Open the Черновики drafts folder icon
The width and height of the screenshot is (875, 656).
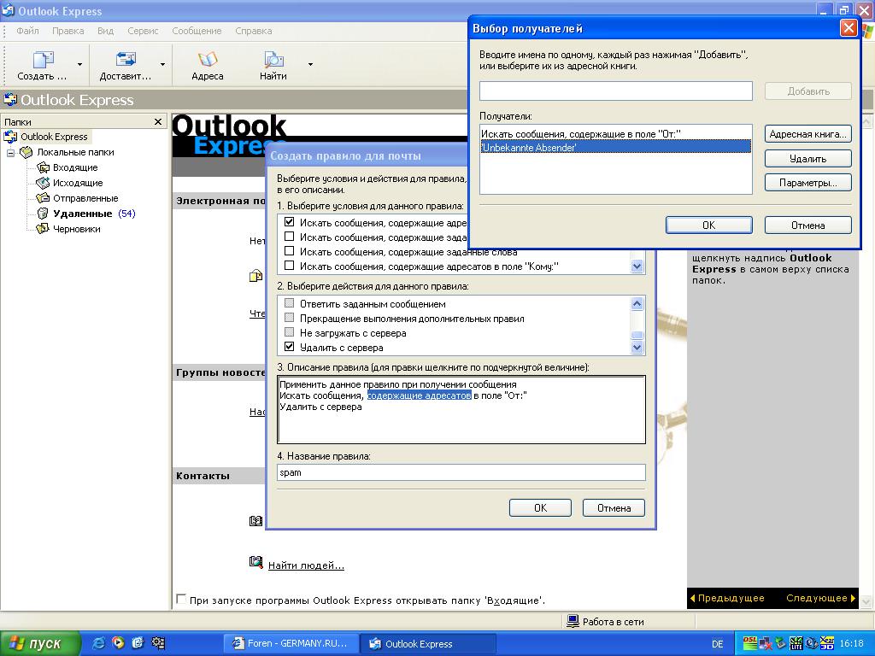pos(43,229)
